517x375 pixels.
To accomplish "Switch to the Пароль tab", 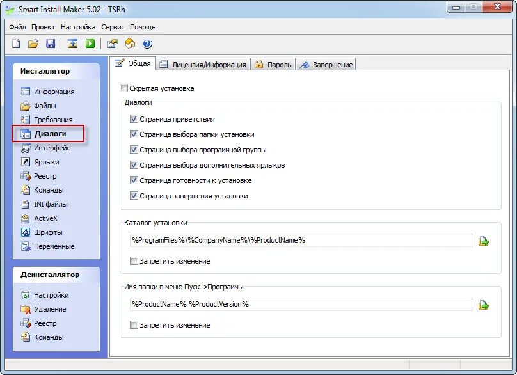I will [273, 65].
